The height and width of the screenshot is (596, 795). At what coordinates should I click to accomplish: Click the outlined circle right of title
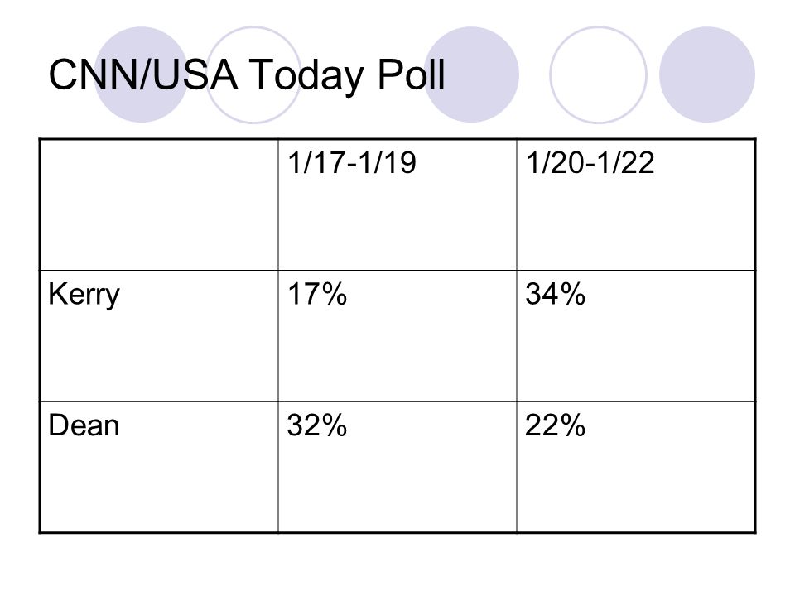[x=598, y=74]
